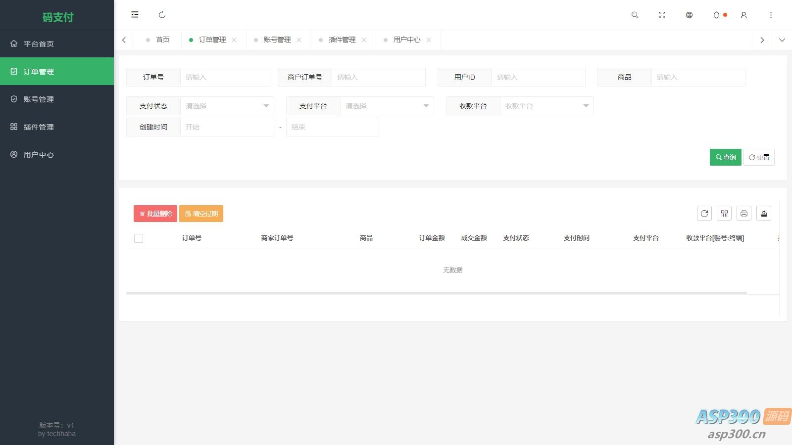Open the 支付平台 dropdown
The height and width of the screenshot is (445, 792).
[387, 106]
